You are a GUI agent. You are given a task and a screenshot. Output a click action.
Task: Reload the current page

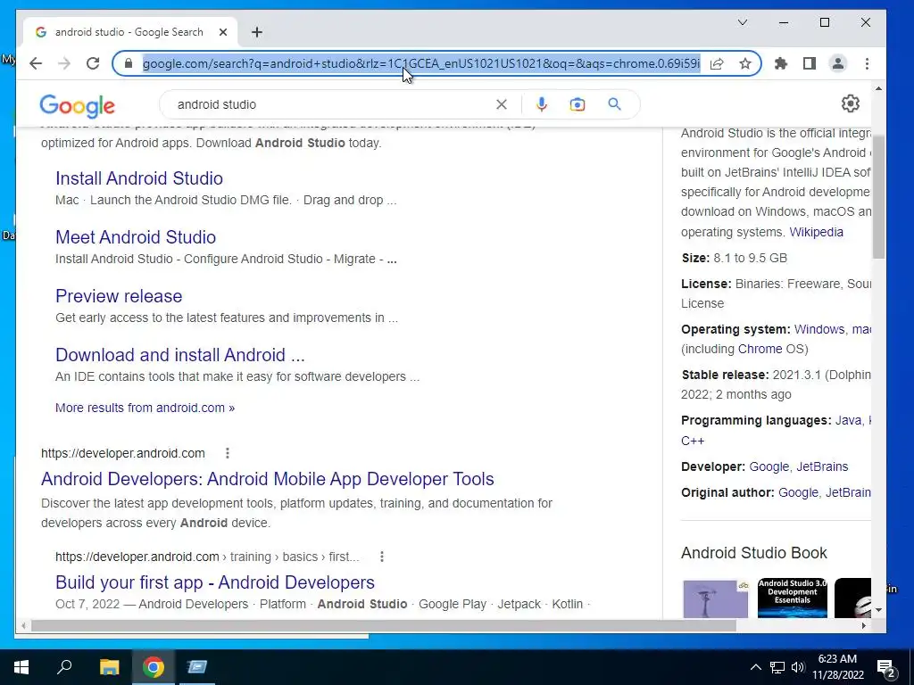click(93, 63)
